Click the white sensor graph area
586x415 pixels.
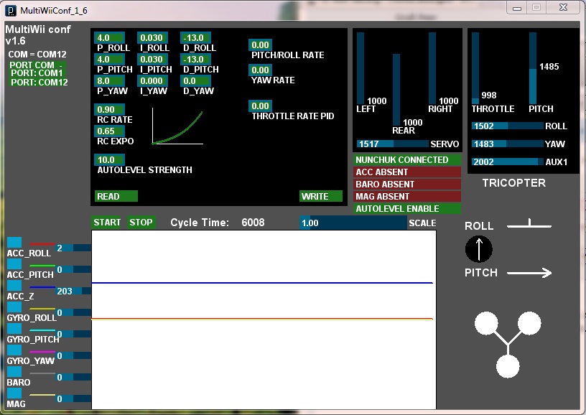(x=264, y=320)
